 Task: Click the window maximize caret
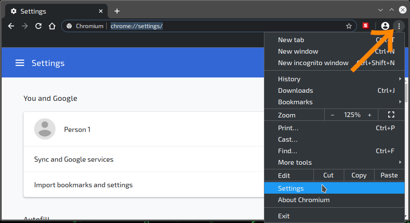coord(392,10)
